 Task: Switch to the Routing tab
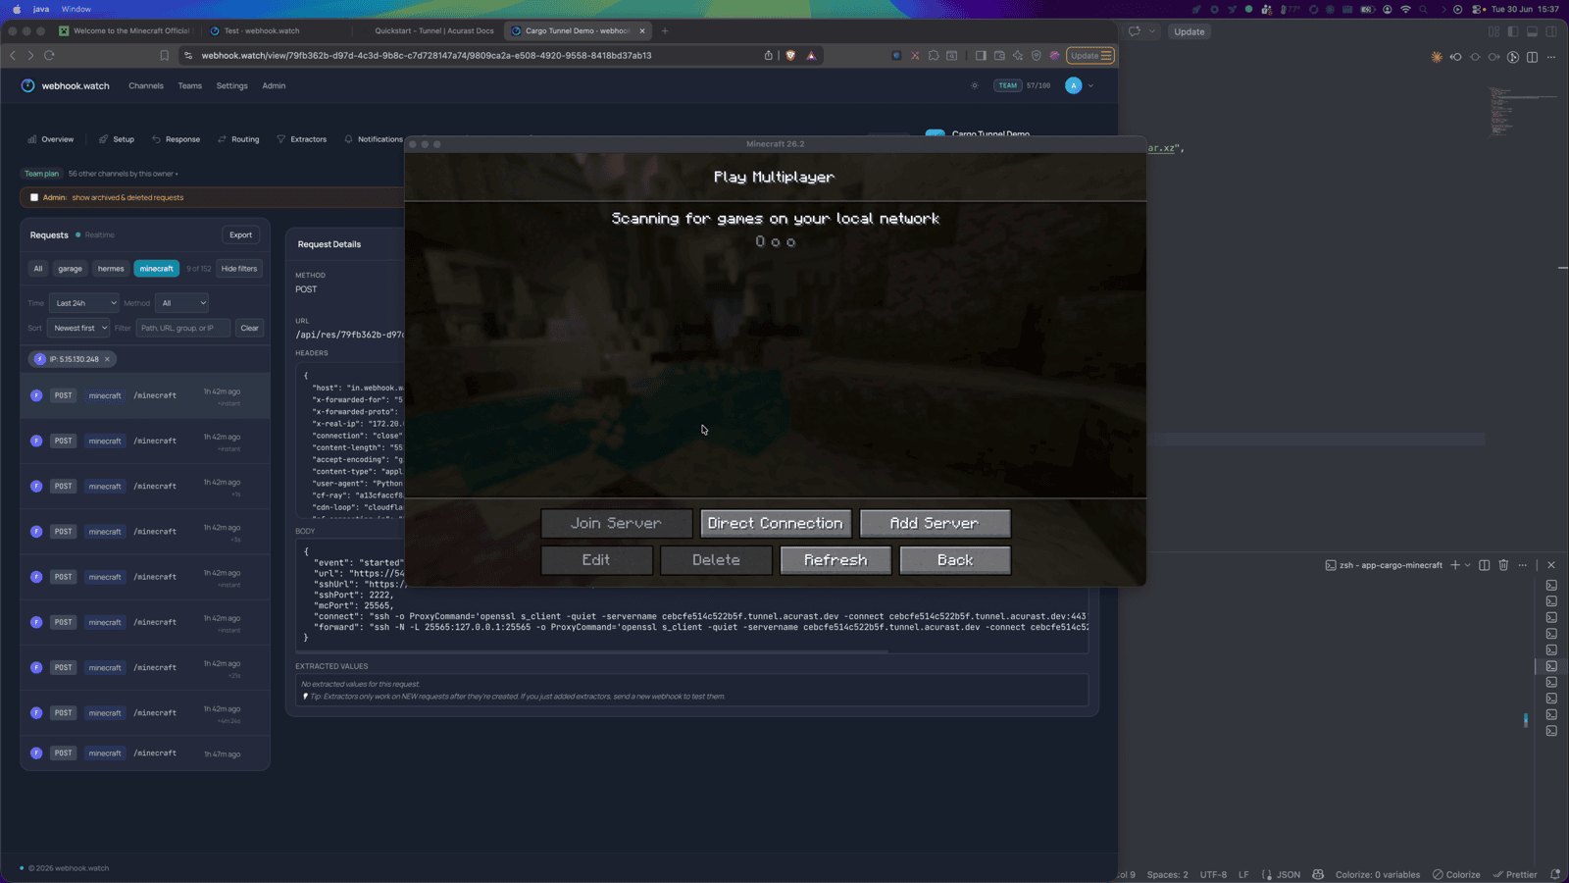pos(238,139)
